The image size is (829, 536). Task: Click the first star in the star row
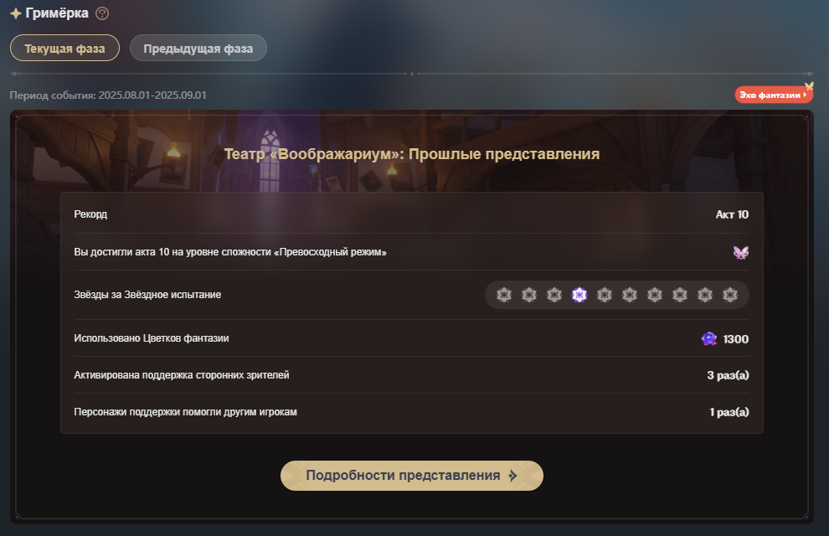[504, 295]
